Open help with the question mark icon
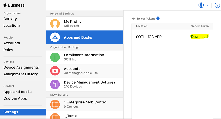Screen dimensions: 221x119 pyautogui.click(x=217, y=5)
